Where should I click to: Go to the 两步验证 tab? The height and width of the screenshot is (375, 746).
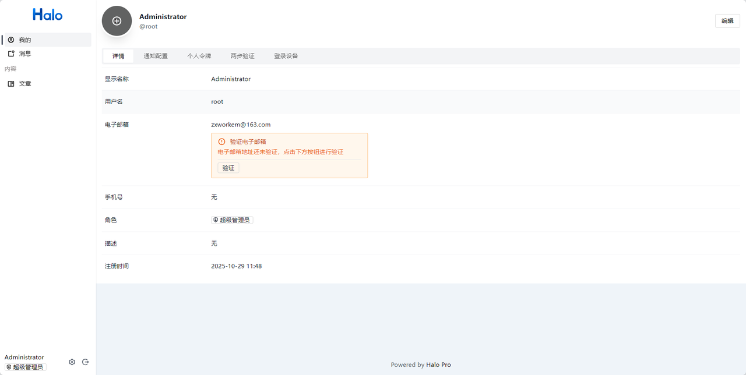click(242, 56)
